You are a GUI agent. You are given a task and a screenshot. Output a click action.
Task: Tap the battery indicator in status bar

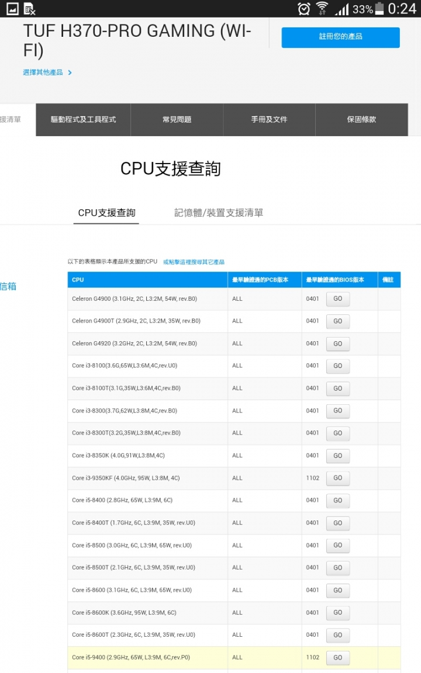pos(379,9)
